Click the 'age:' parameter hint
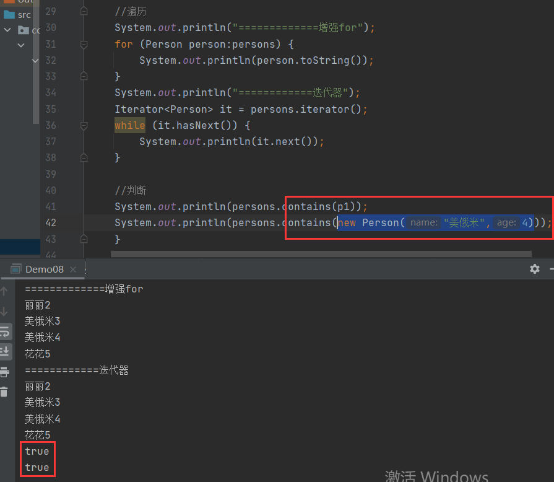 click(506, 222)
